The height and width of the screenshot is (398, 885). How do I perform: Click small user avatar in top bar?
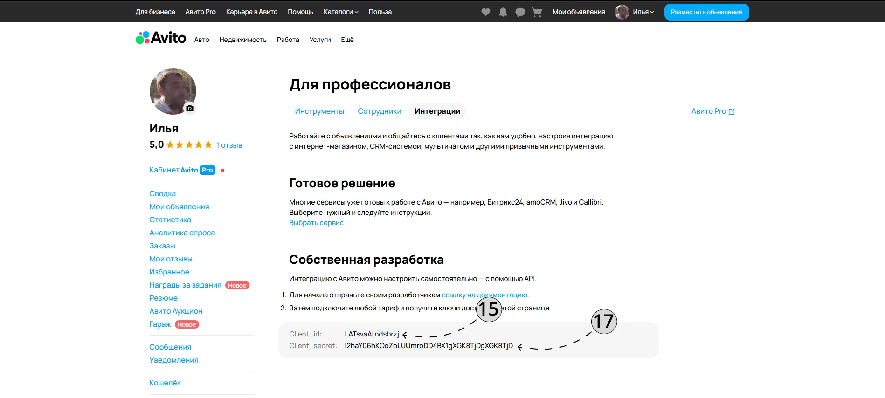click(622, 12)
